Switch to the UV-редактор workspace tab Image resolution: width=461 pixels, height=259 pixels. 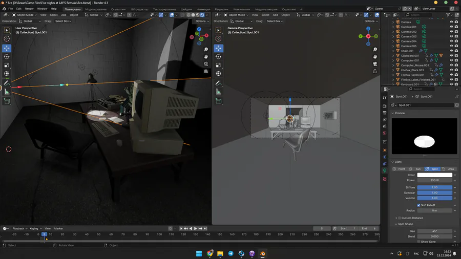point(139,9)
